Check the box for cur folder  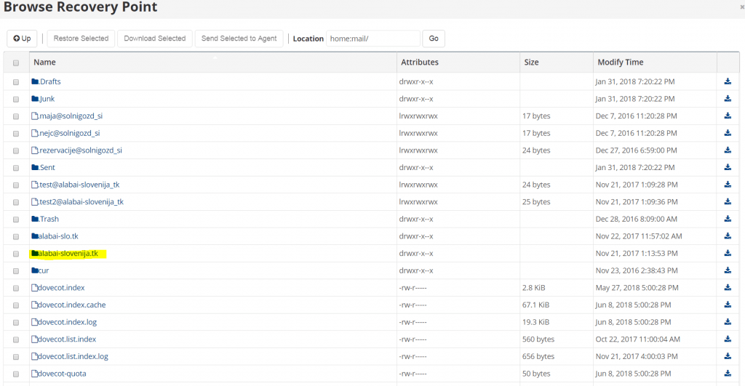coord(16,271)
